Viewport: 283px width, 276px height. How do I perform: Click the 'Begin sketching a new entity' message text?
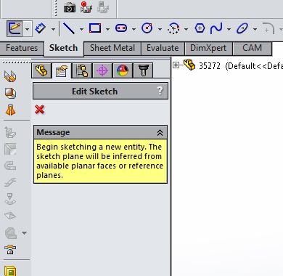[x=99, y=161]
